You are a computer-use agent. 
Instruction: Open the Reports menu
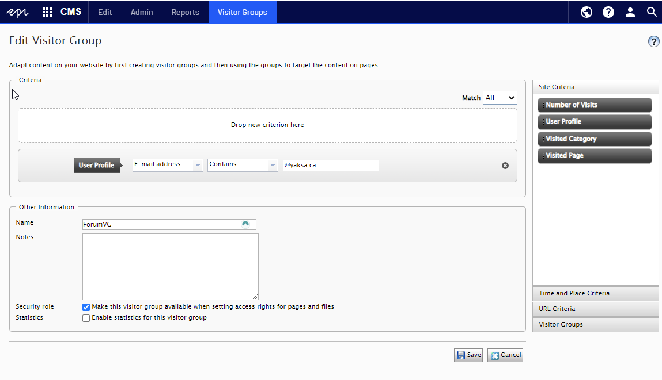[185, 12]
